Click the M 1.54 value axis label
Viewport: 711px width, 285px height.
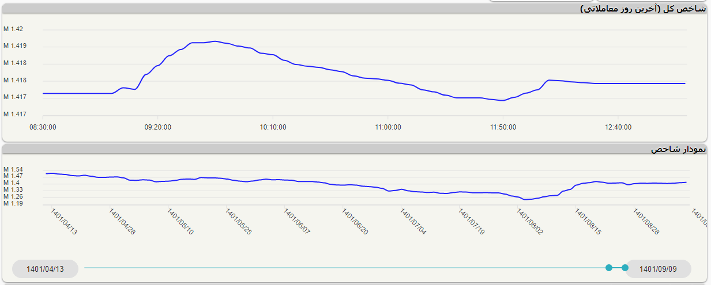click(13, 169)
